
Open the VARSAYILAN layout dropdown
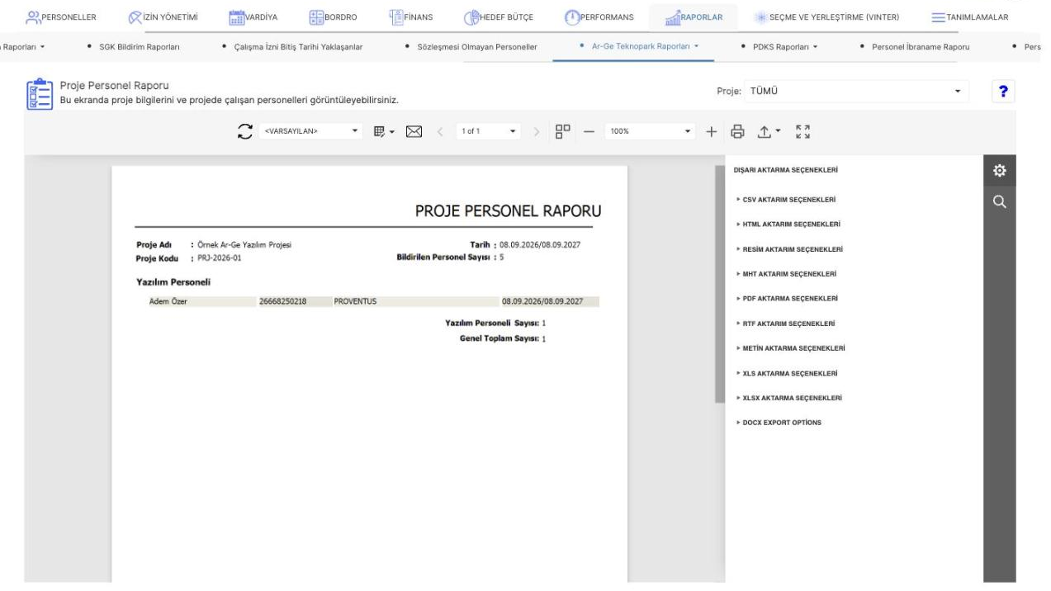pos(310,131)
